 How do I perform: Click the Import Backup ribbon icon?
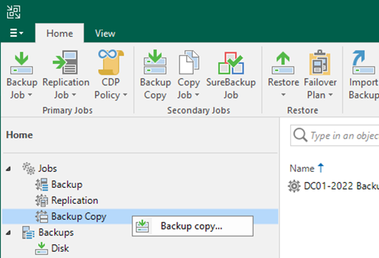pos(364,62)
